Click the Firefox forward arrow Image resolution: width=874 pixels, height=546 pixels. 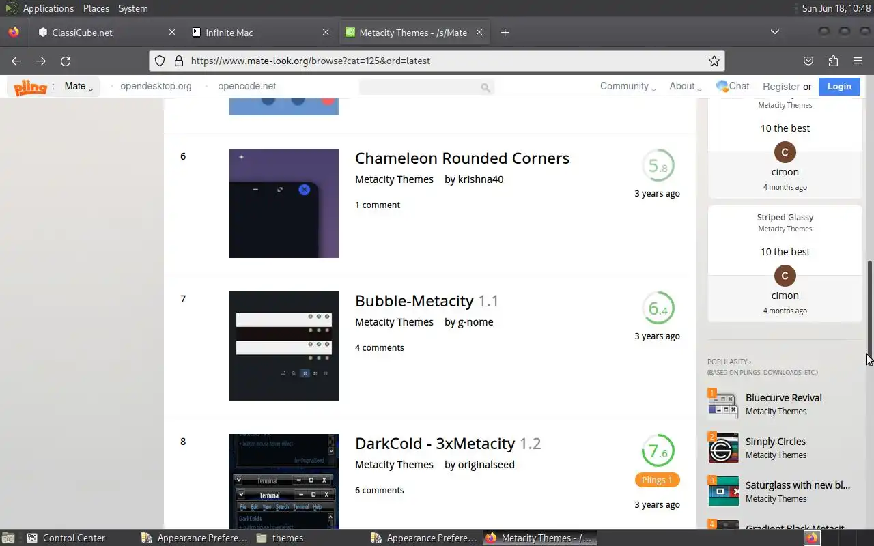click(x=41, y=61)
